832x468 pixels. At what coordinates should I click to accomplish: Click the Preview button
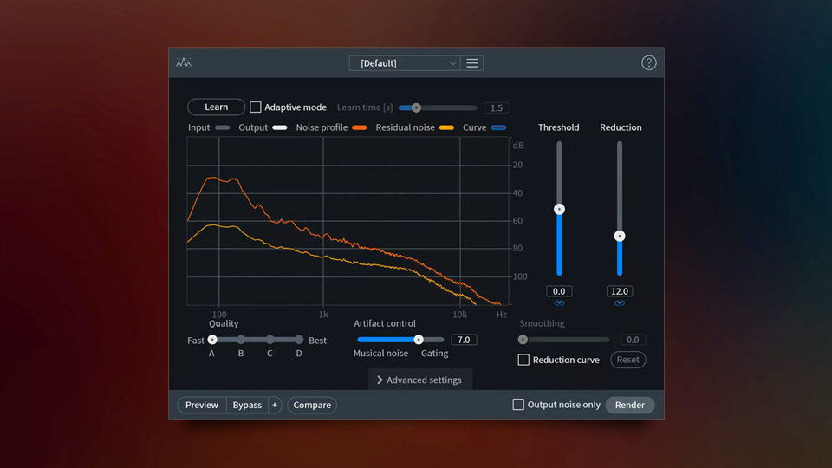[x=202, y=405]
